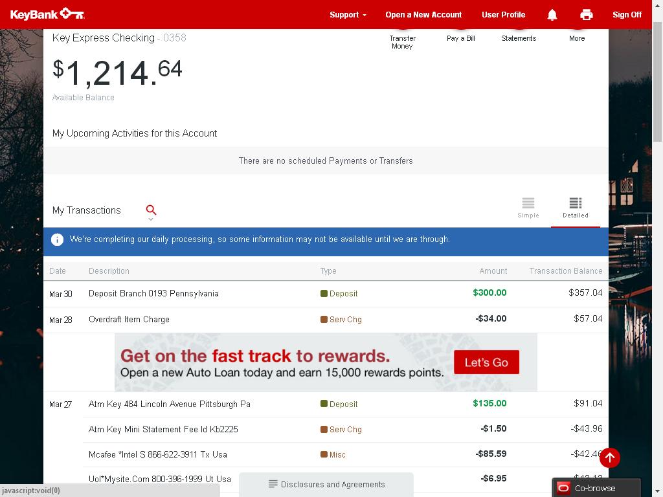Click the Description column header
Image resolution: width=663 pixels, height=497 pixels.
(109, 271)
